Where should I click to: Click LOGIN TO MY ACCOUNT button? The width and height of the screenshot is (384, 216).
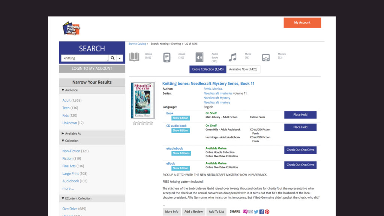click(92, 69)
